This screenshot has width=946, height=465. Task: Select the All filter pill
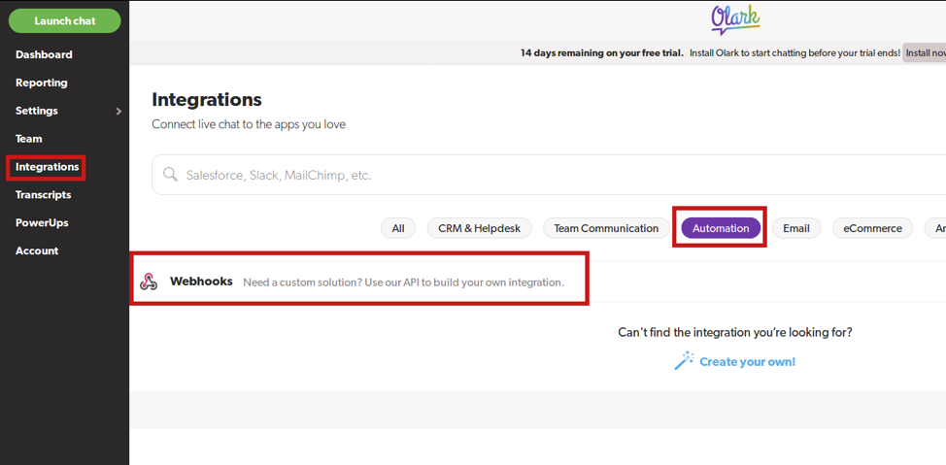pyautogui.click(x=398, y=228)
